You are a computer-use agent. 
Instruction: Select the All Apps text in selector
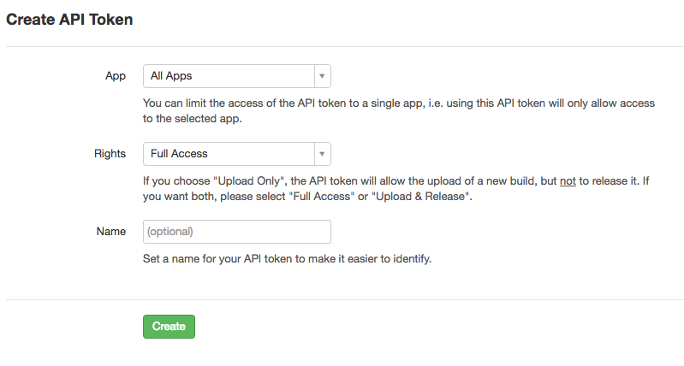tap(171, 76)
